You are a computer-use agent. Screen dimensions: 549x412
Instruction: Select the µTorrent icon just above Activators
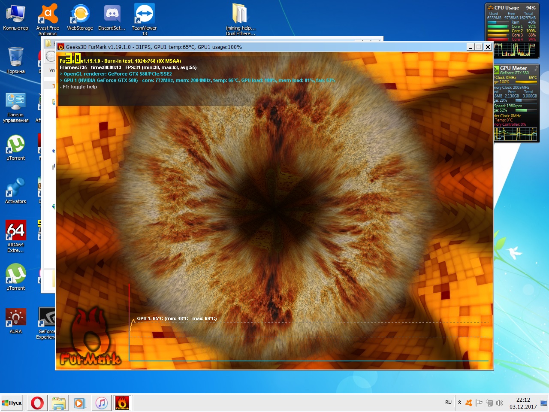(15, 148)
